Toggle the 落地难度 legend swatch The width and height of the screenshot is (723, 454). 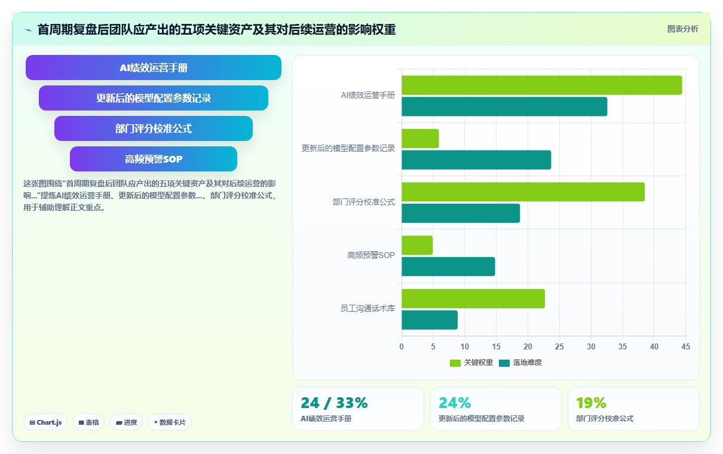(504, 363)
